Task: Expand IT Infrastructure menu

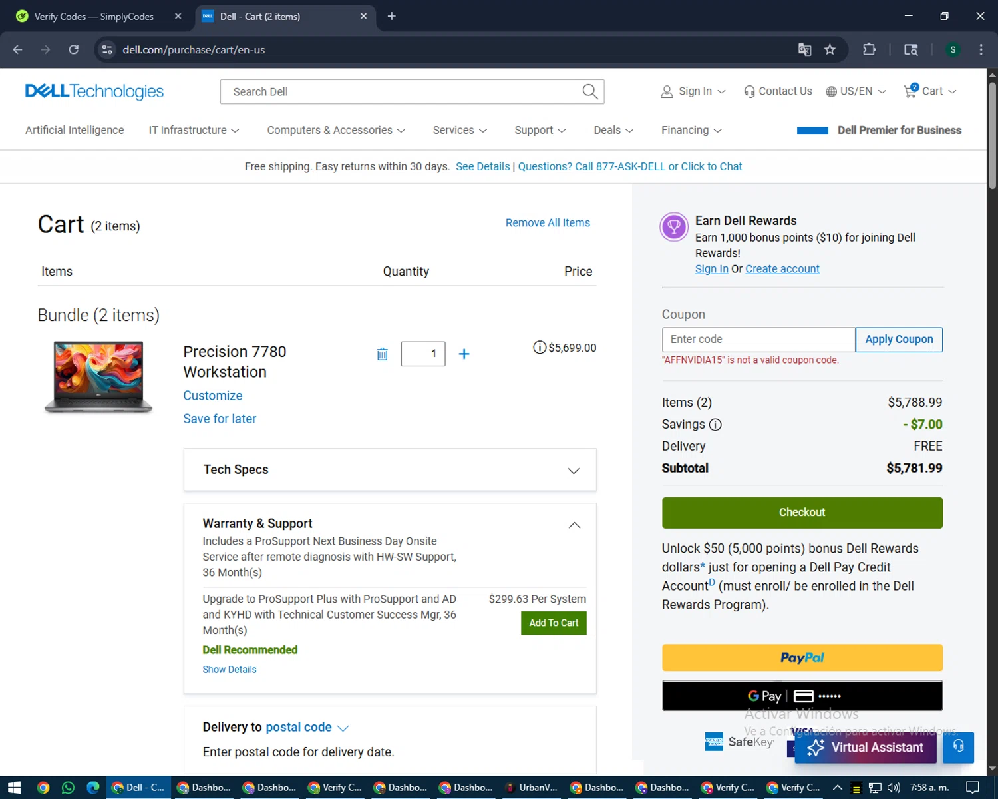Action: pos(194,131)
